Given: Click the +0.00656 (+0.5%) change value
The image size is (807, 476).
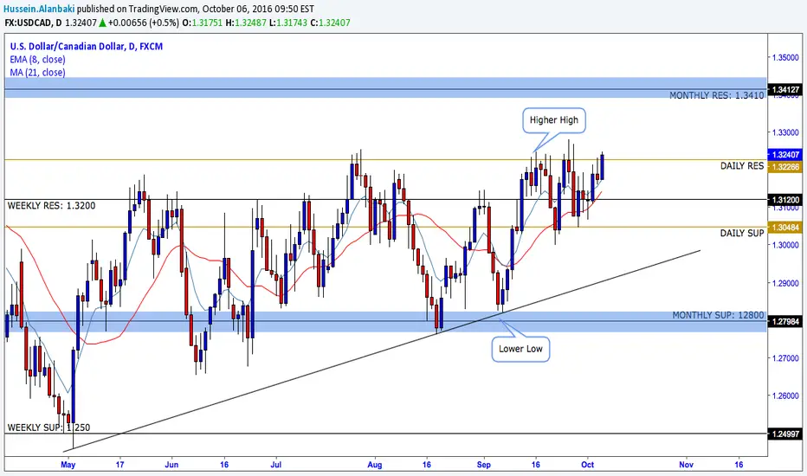Looking at the screenshot, I should click(x=144, y=23).
